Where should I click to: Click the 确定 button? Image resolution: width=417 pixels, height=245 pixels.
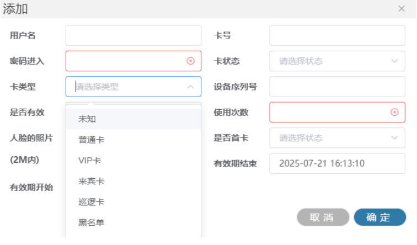tap(379, 217)
